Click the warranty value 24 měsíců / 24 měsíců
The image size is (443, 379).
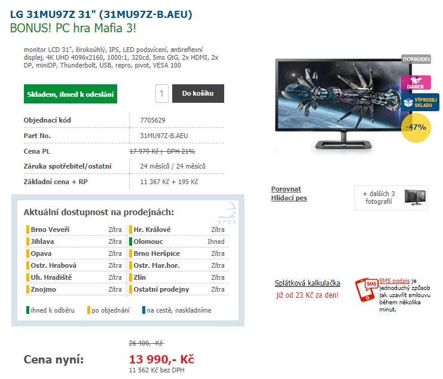(173, 166)
